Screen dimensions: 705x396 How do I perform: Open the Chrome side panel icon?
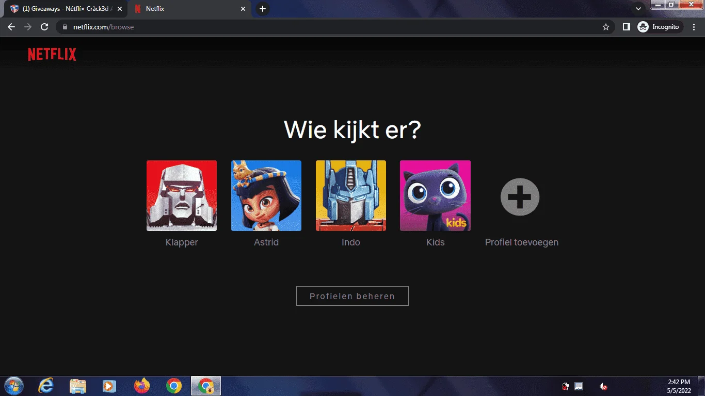pyautogui.click(x=627, y=27)
